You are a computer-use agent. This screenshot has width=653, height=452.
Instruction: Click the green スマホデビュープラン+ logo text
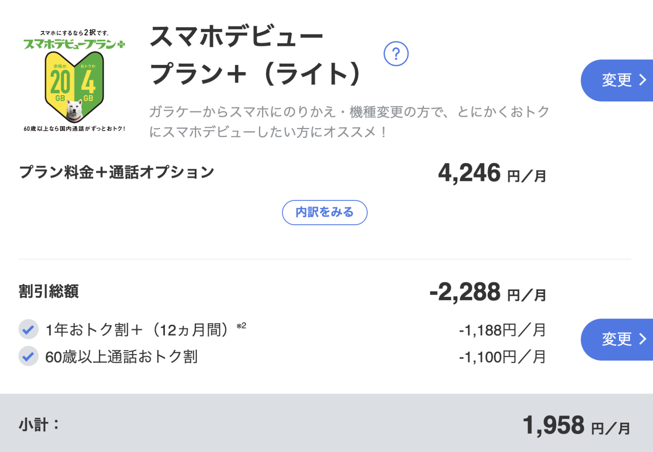click(74, 44)
